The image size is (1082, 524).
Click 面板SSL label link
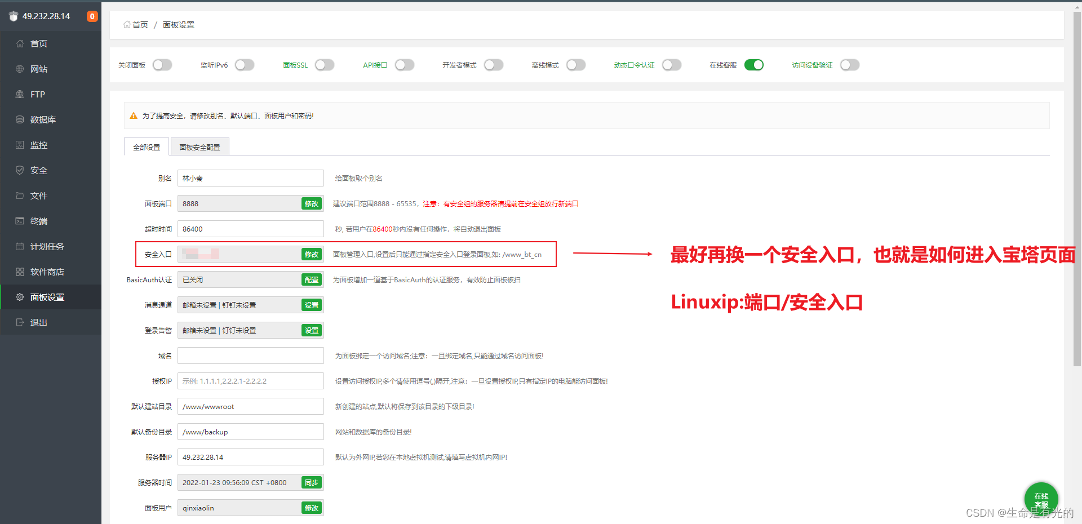[x=295, y=65]
